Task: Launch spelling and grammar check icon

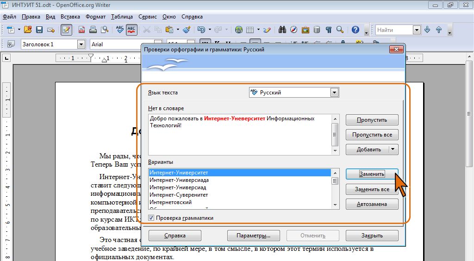Action: point(120,30)
